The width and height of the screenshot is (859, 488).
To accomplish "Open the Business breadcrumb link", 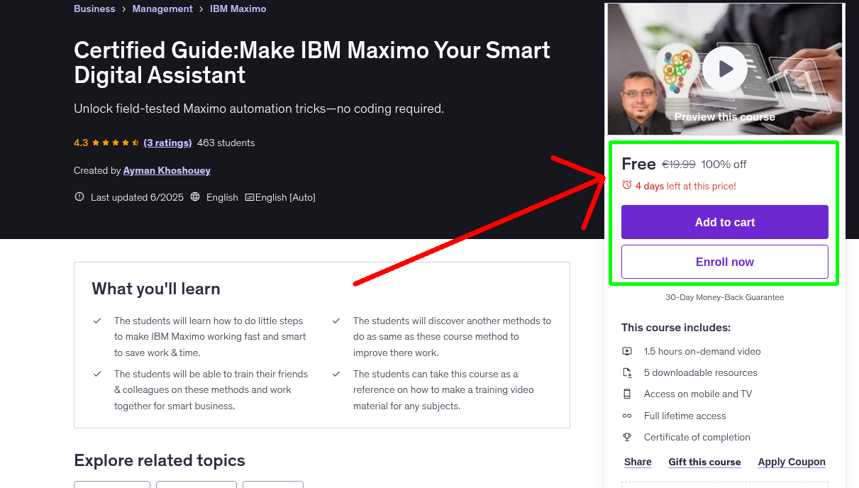I will (x=94, y=9).
